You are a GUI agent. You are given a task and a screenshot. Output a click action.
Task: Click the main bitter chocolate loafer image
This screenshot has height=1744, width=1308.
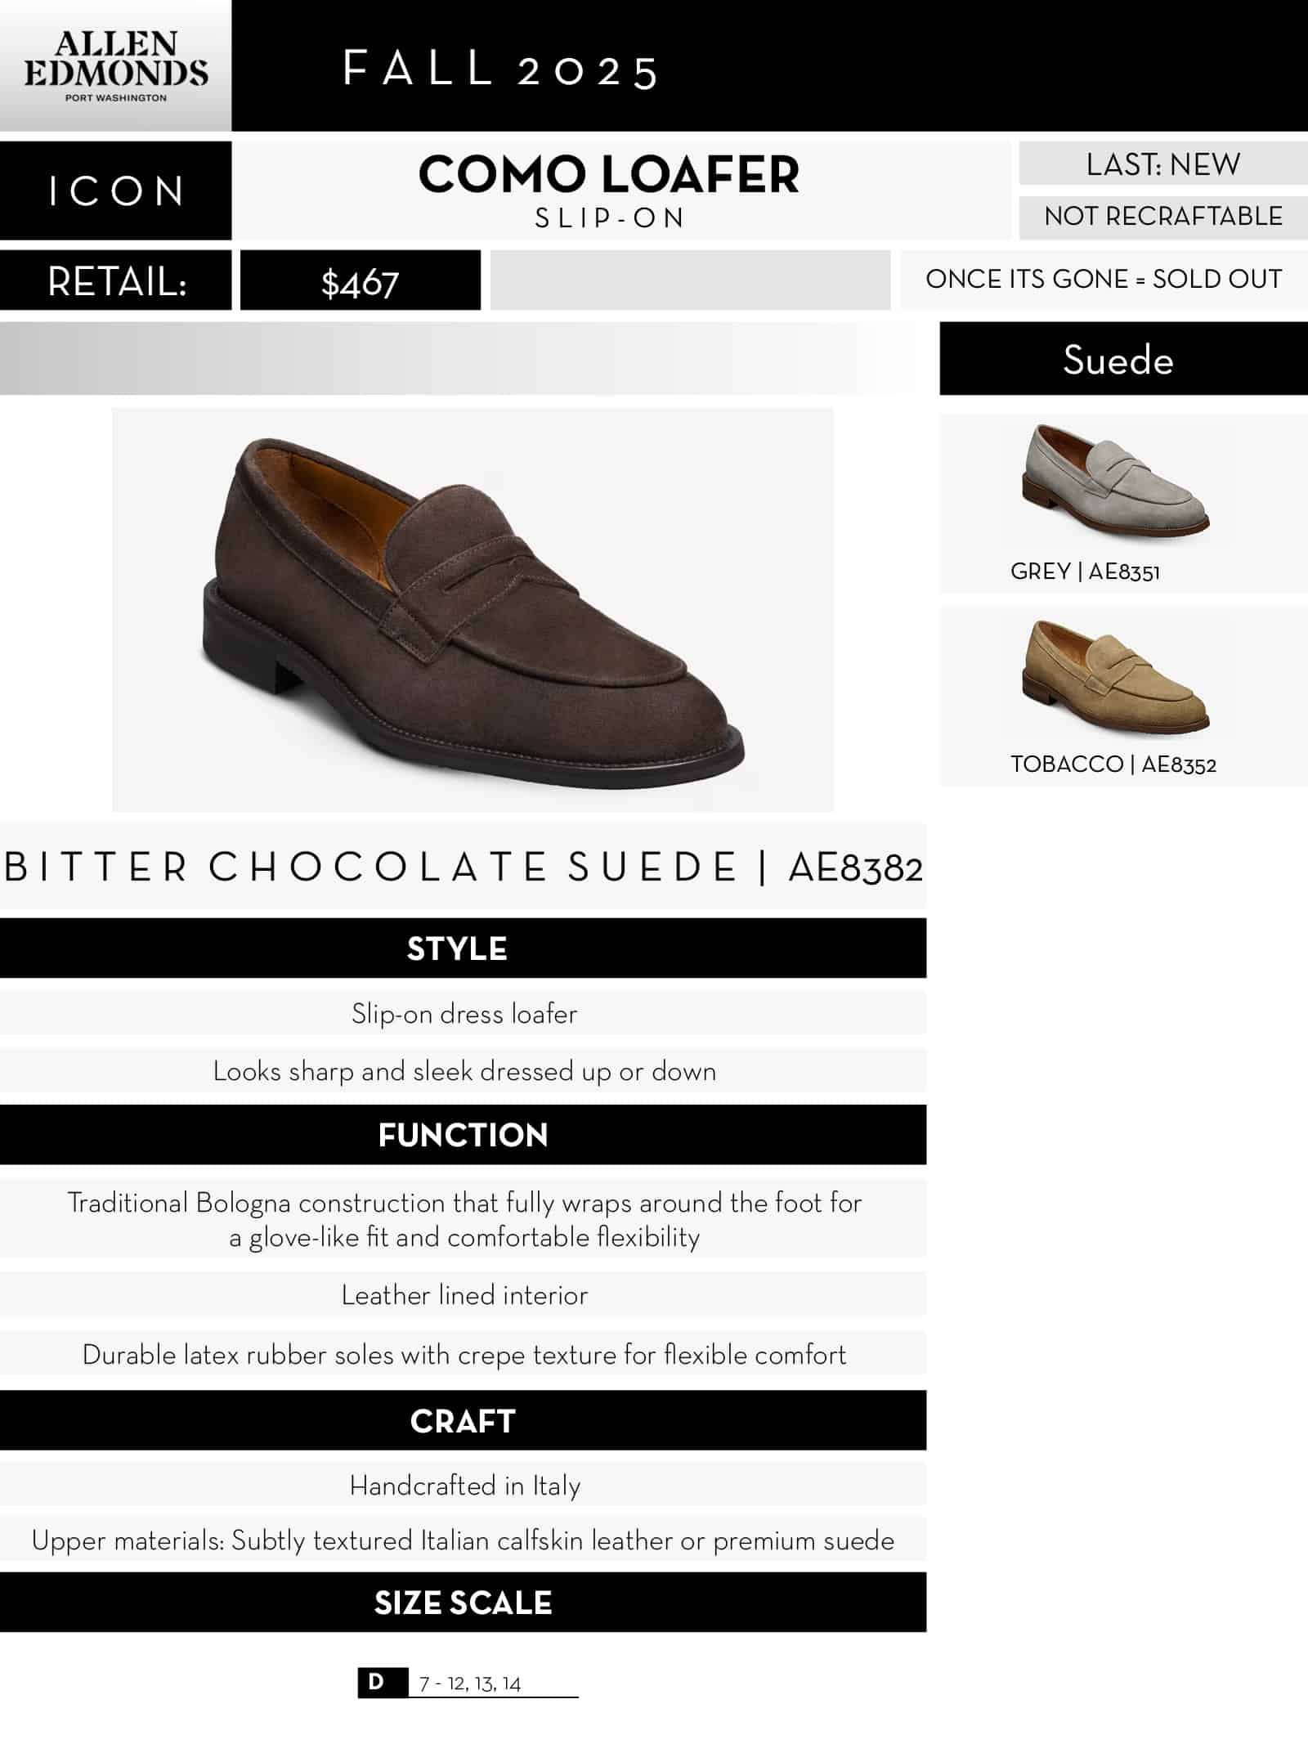click(473, 609)
